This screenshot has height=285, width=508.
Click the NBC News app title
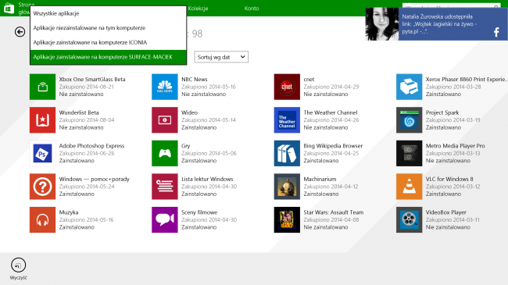pos(195,80)
